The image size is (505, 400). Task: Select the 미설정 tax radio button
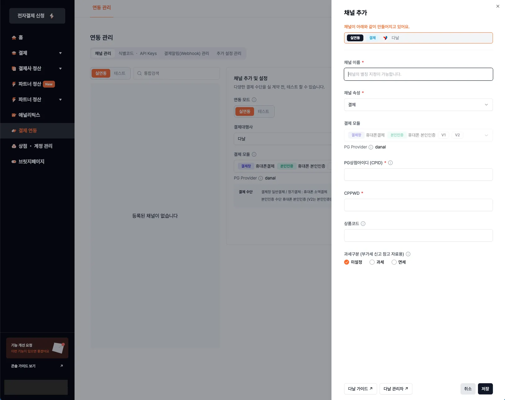pyautogui.click(x=347, y=262)
